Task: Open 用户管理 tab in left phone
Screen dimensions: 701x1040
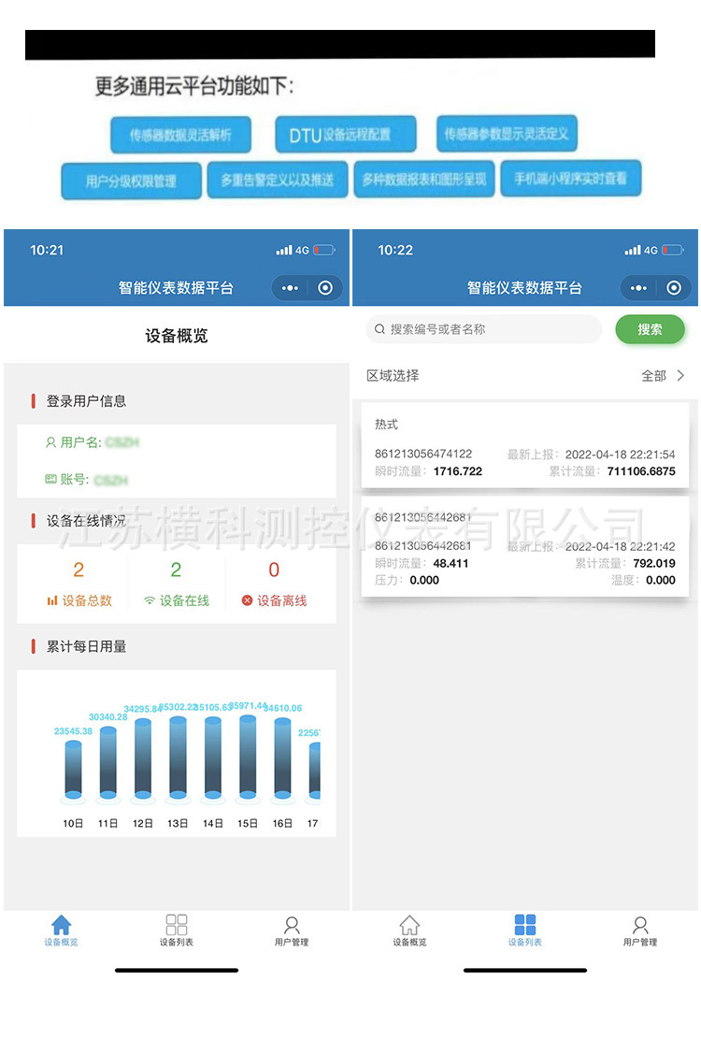Action: pos(292,930)
